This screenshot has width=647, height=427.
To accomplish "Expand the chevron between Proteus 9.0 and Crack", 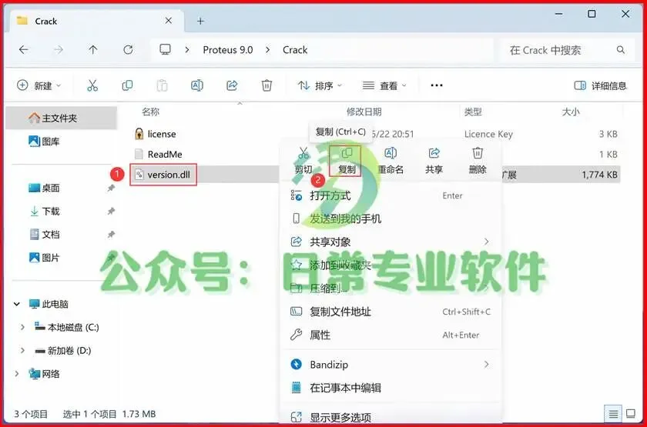I will pyautogui.click(x=268, y=50).
